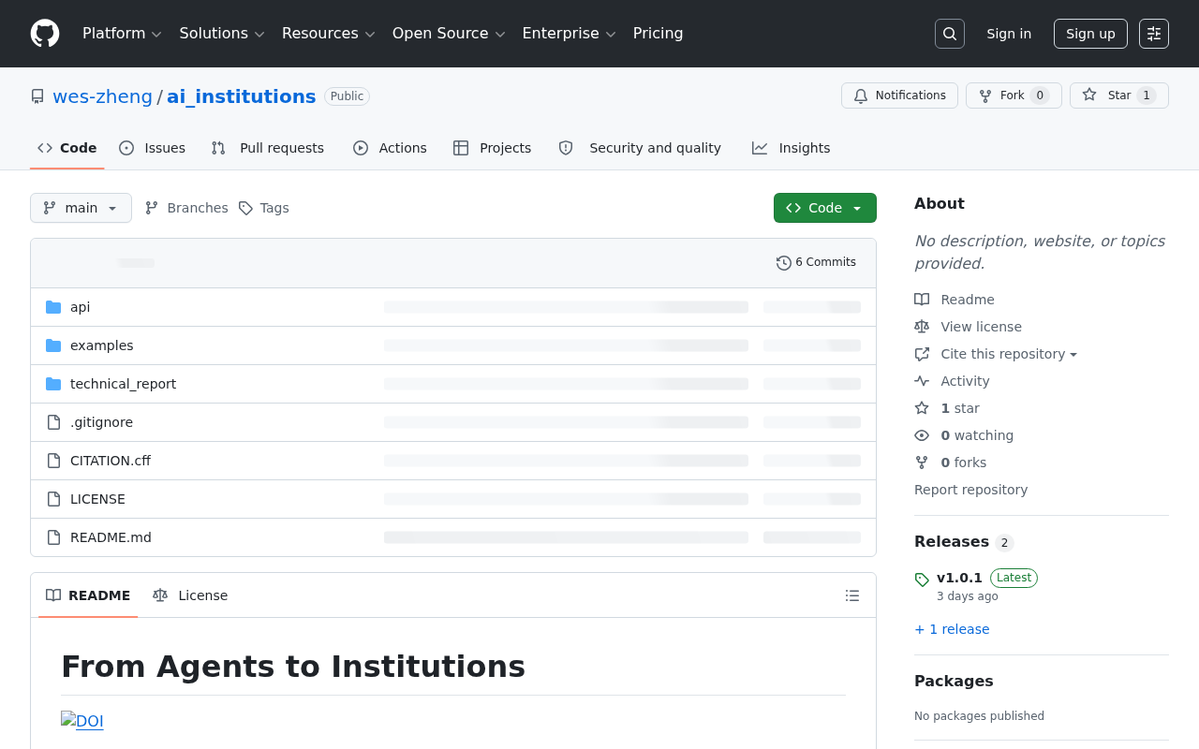Open the v1.0.1 release link
Viewport: 1199px width, 749px height.
click(959, 578)
